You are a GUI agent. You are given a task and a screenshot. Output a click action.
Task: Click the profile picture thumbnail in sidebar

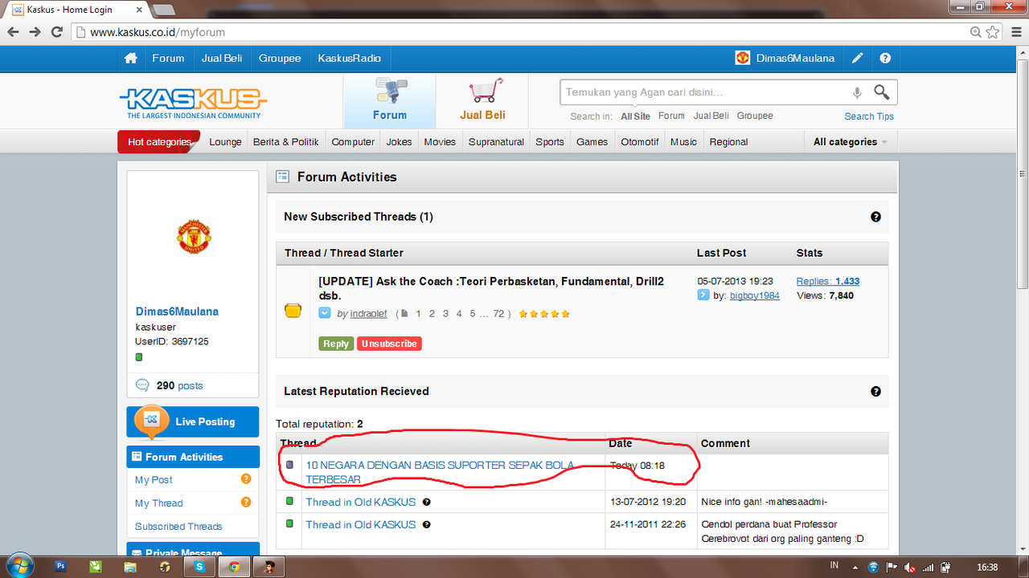194,238
